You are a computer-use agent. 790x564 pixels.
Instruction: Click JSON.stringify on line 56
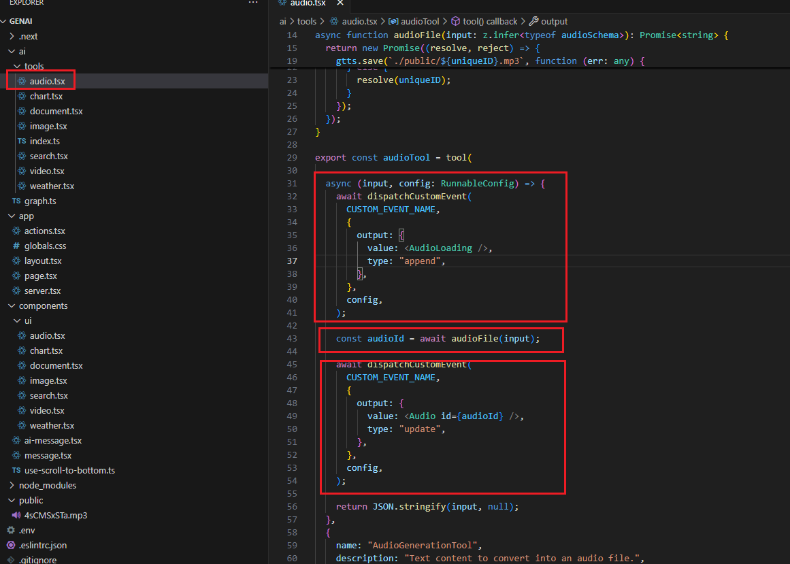[409, 507]
